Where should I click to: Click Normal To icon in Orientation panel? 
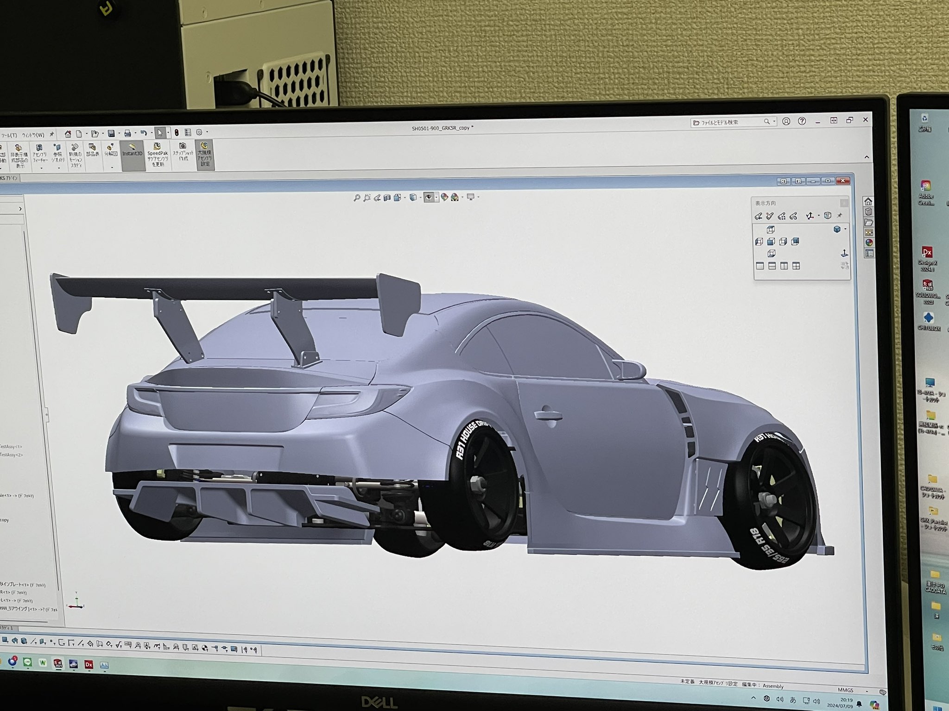(844, 253)
